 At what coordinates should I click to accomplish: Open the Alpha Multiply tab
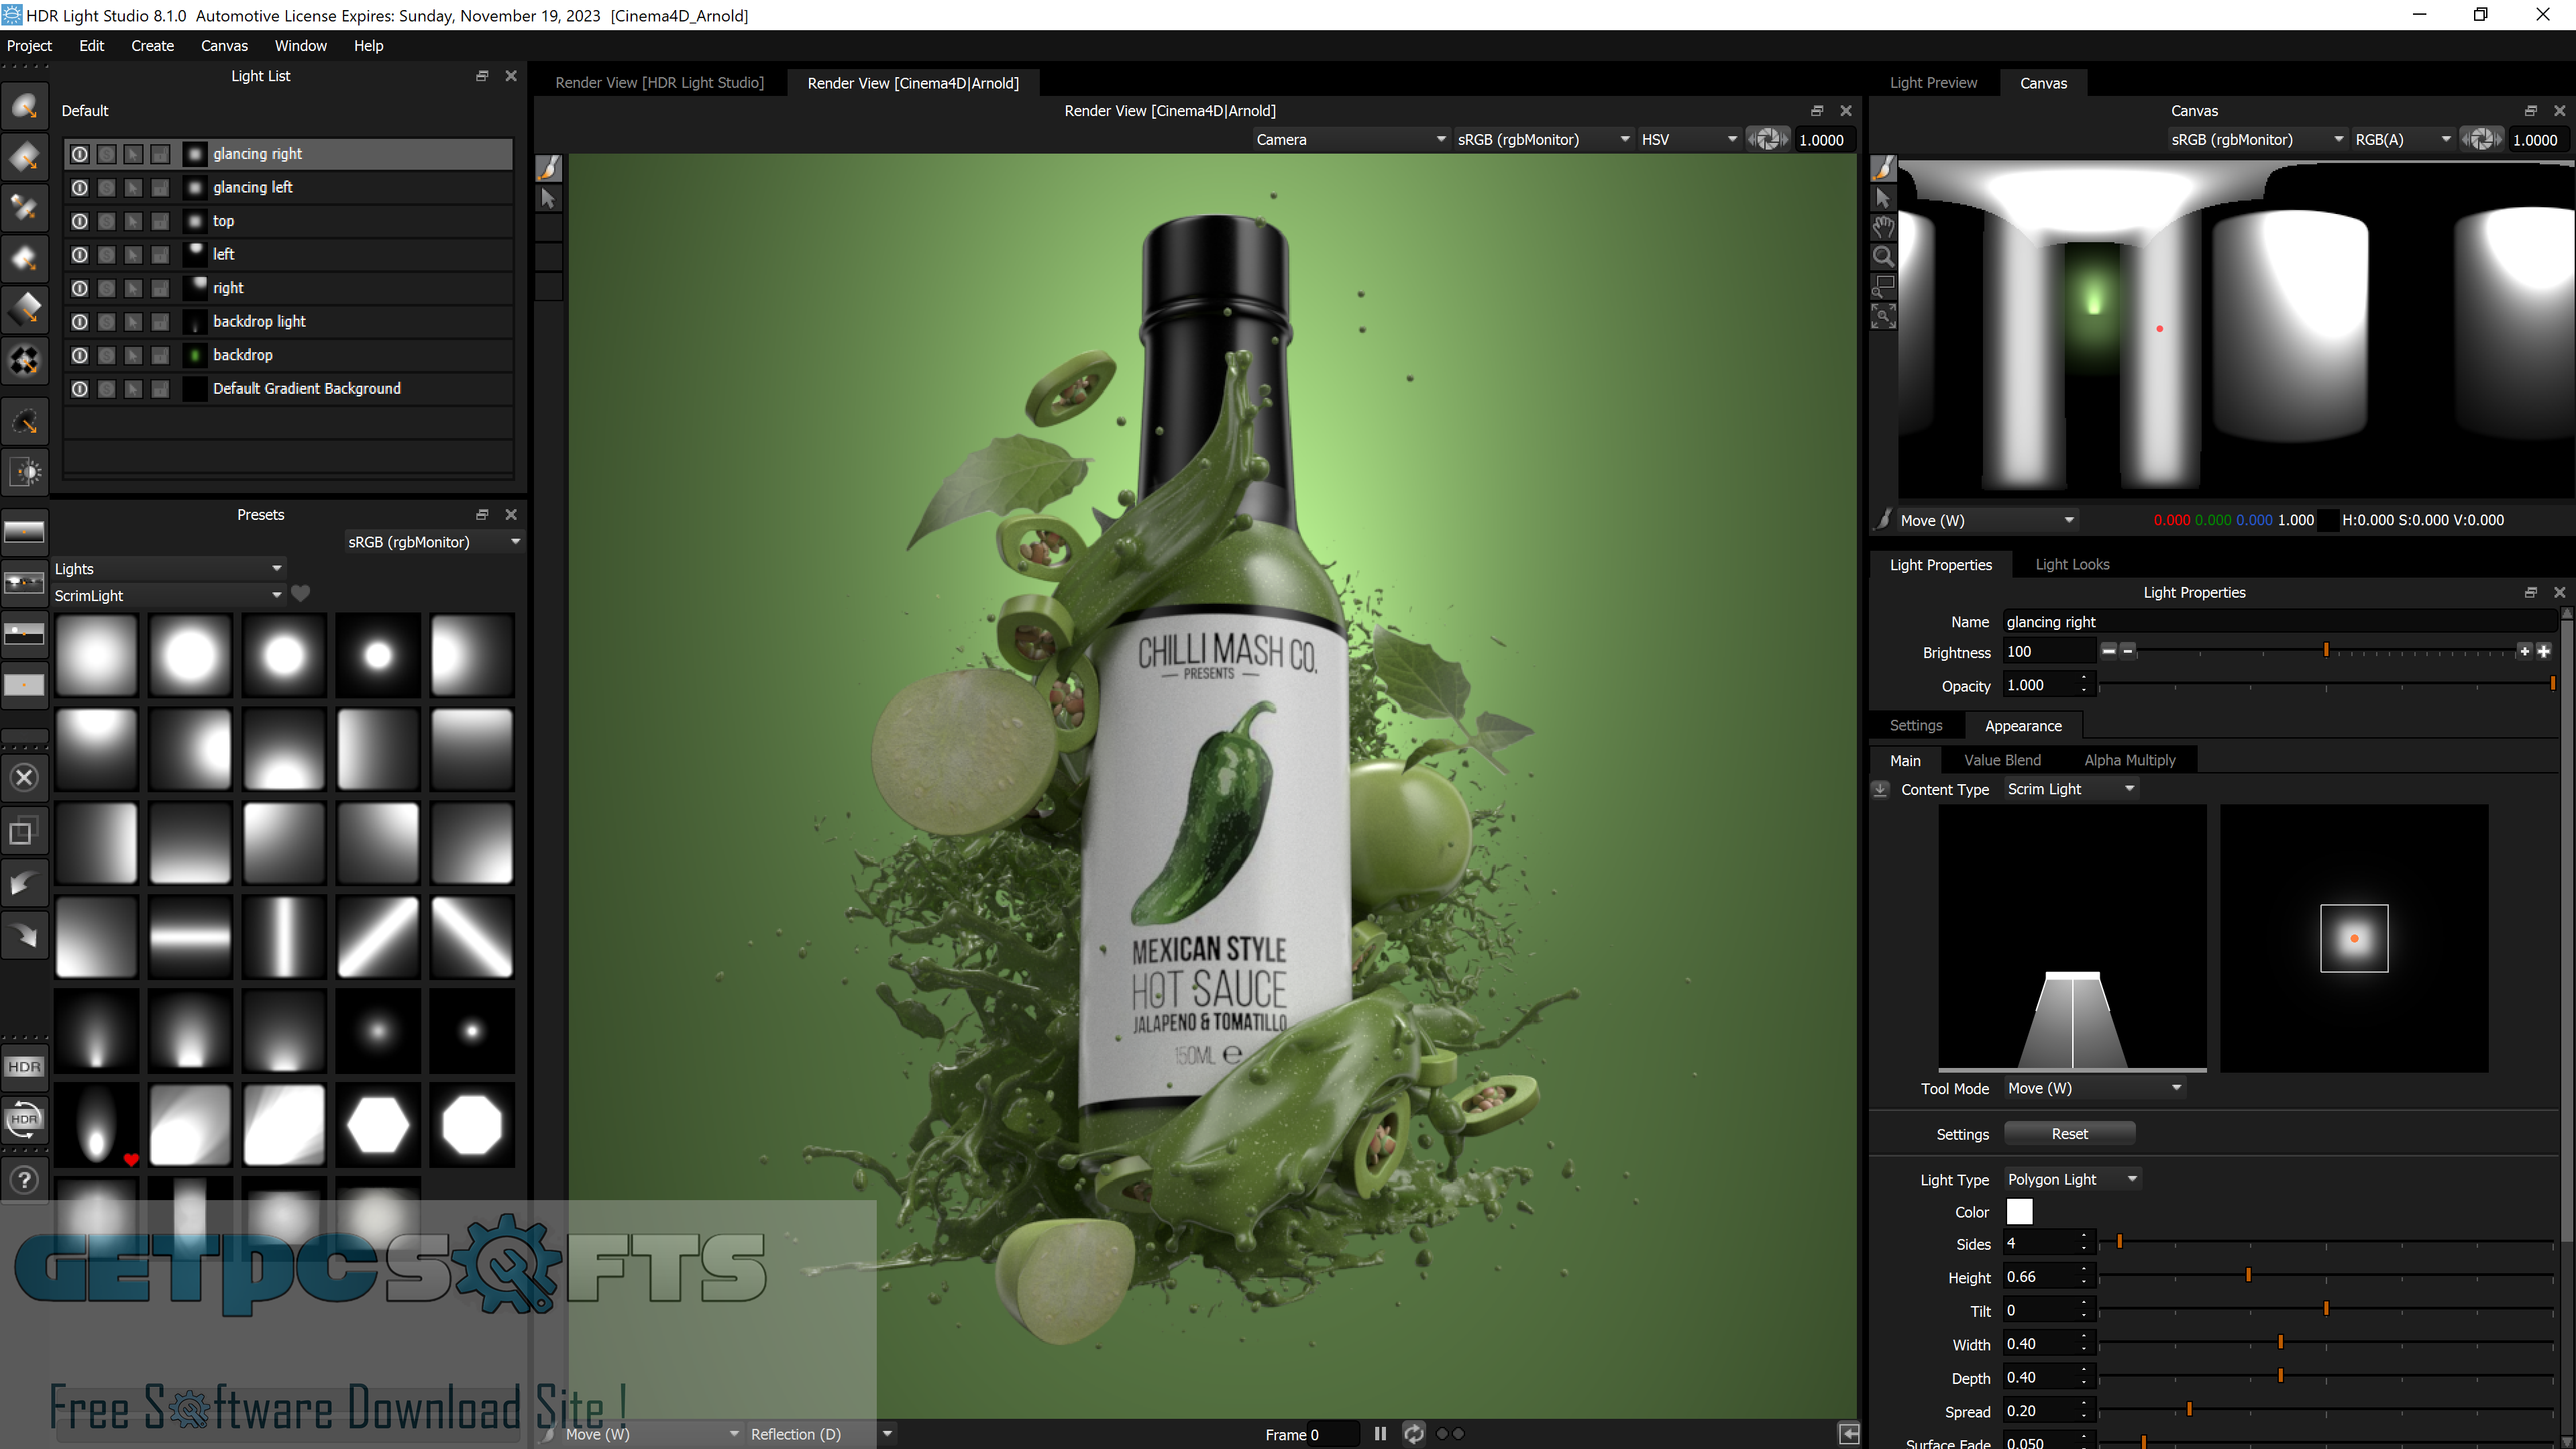[2129, 760]
